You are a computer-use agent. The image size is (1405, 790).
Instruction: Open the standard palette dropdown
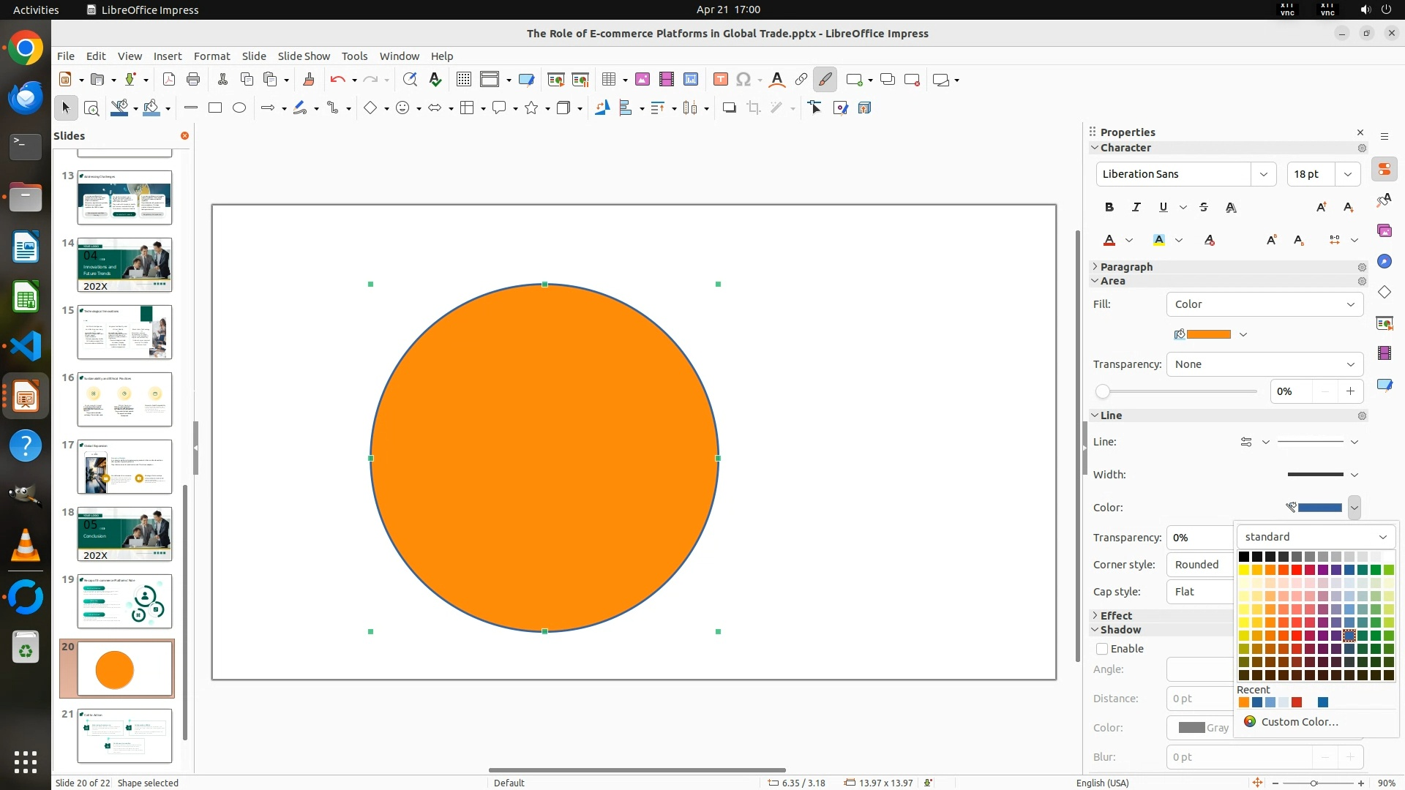[1315, 537]
